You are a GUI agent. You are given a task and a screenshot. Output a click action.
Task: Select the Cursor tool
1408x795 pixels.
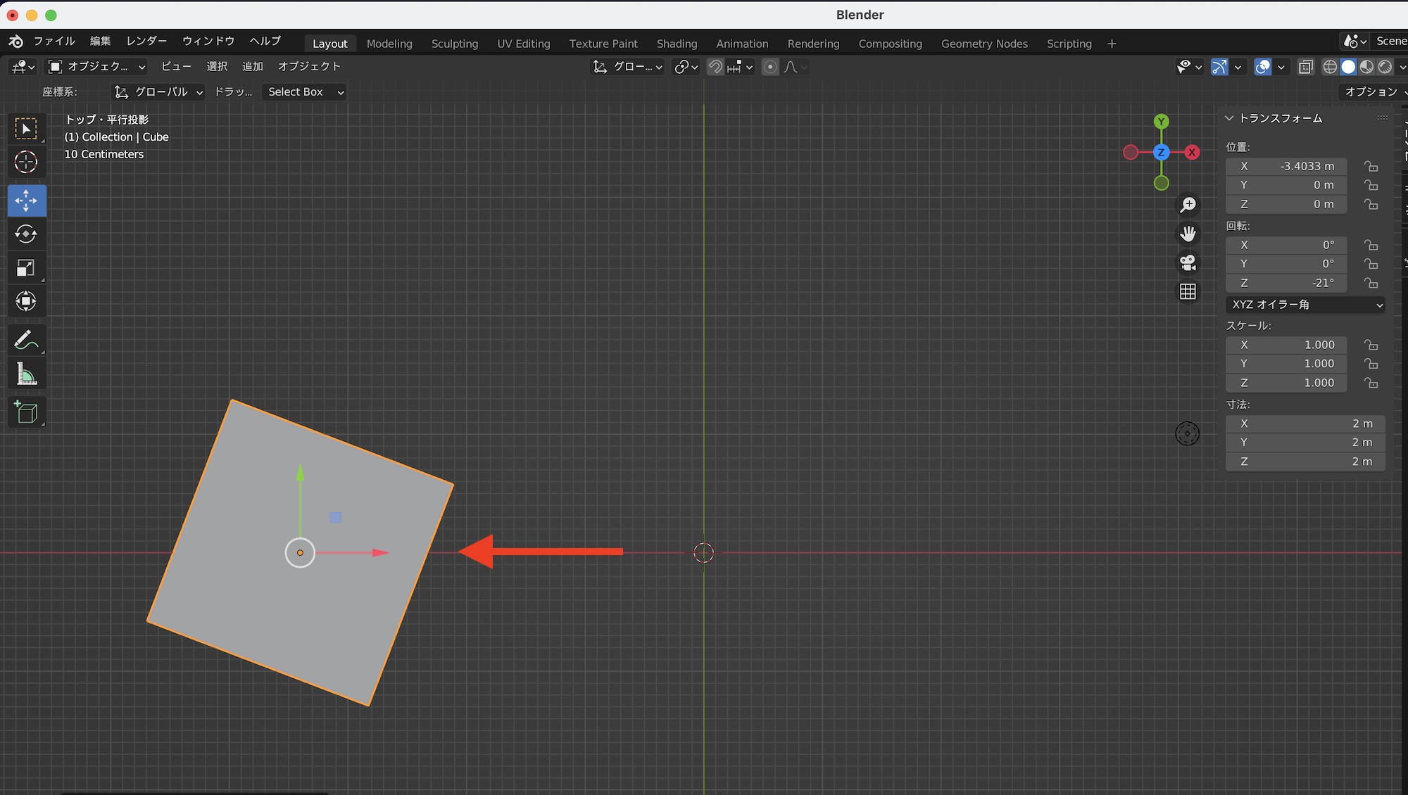(x=26, y=162)
